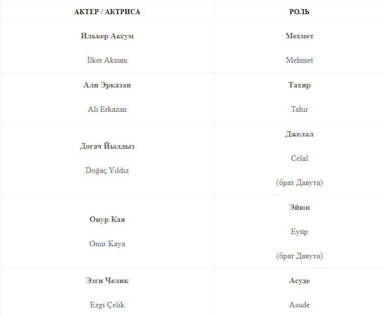385x316 pixels.
Task: Click the text Ali Erkazan
Action: click(107, 109)
